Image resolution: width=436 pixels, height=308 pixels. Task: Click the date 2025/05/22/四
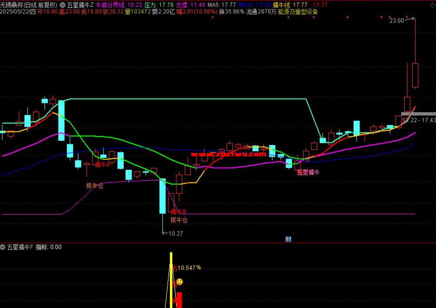pos(18,12)
